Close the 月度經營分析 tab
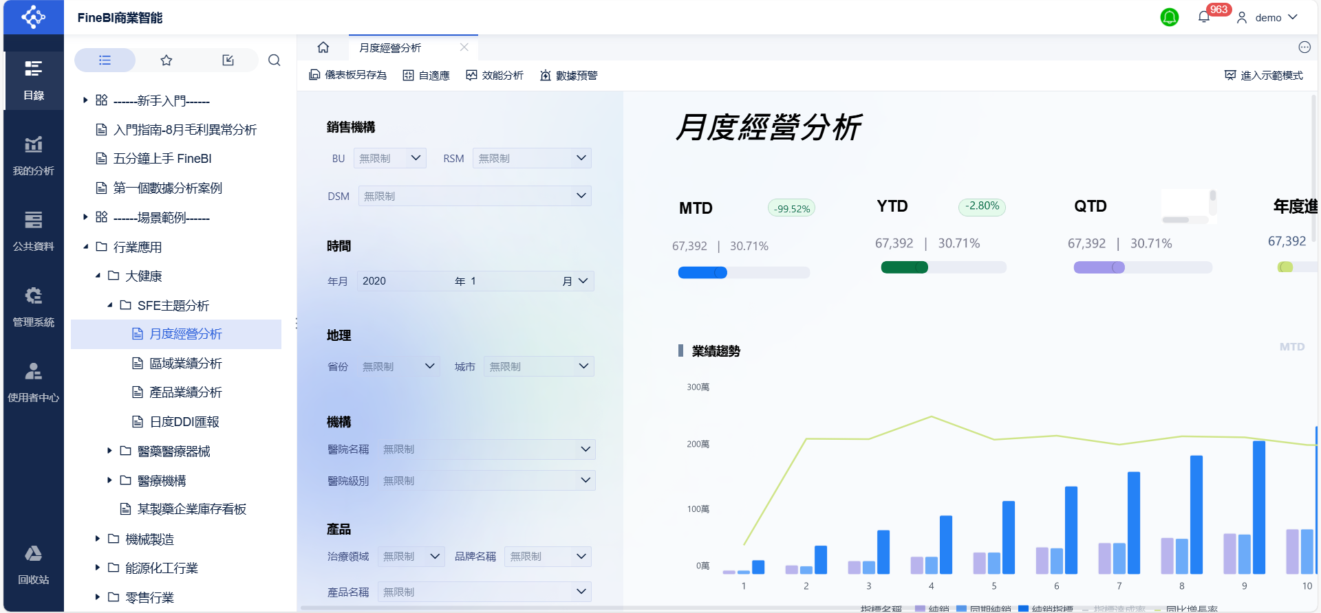The width and height of the screenshot is (1321, 613). [x=464, y=47]
